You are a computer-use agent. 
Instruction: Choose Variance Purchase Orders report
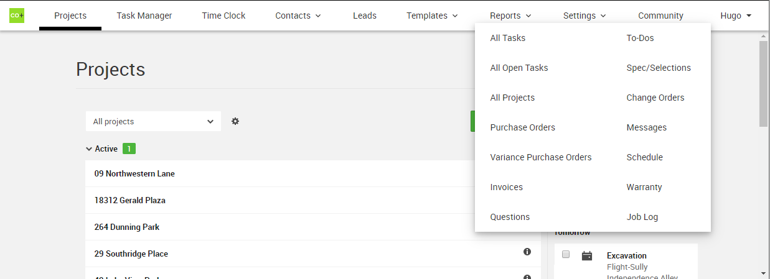tap(541, 157)
